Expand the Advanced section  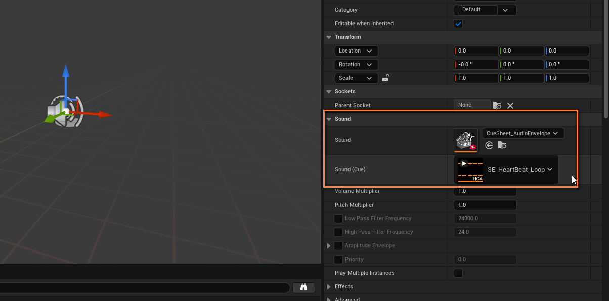[329, 299]
